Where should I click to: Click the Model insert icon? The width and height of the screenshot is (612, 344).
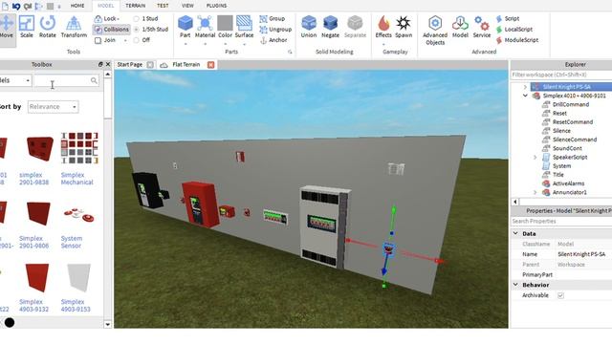(460, 28)
